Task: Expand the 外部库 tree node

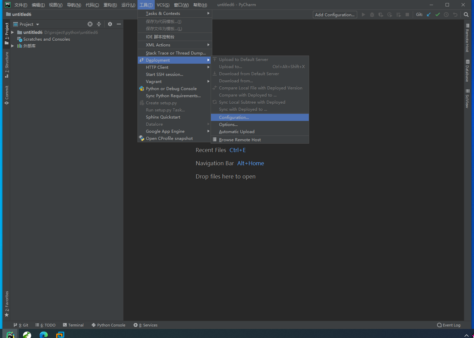Action: tap(13, 46)
